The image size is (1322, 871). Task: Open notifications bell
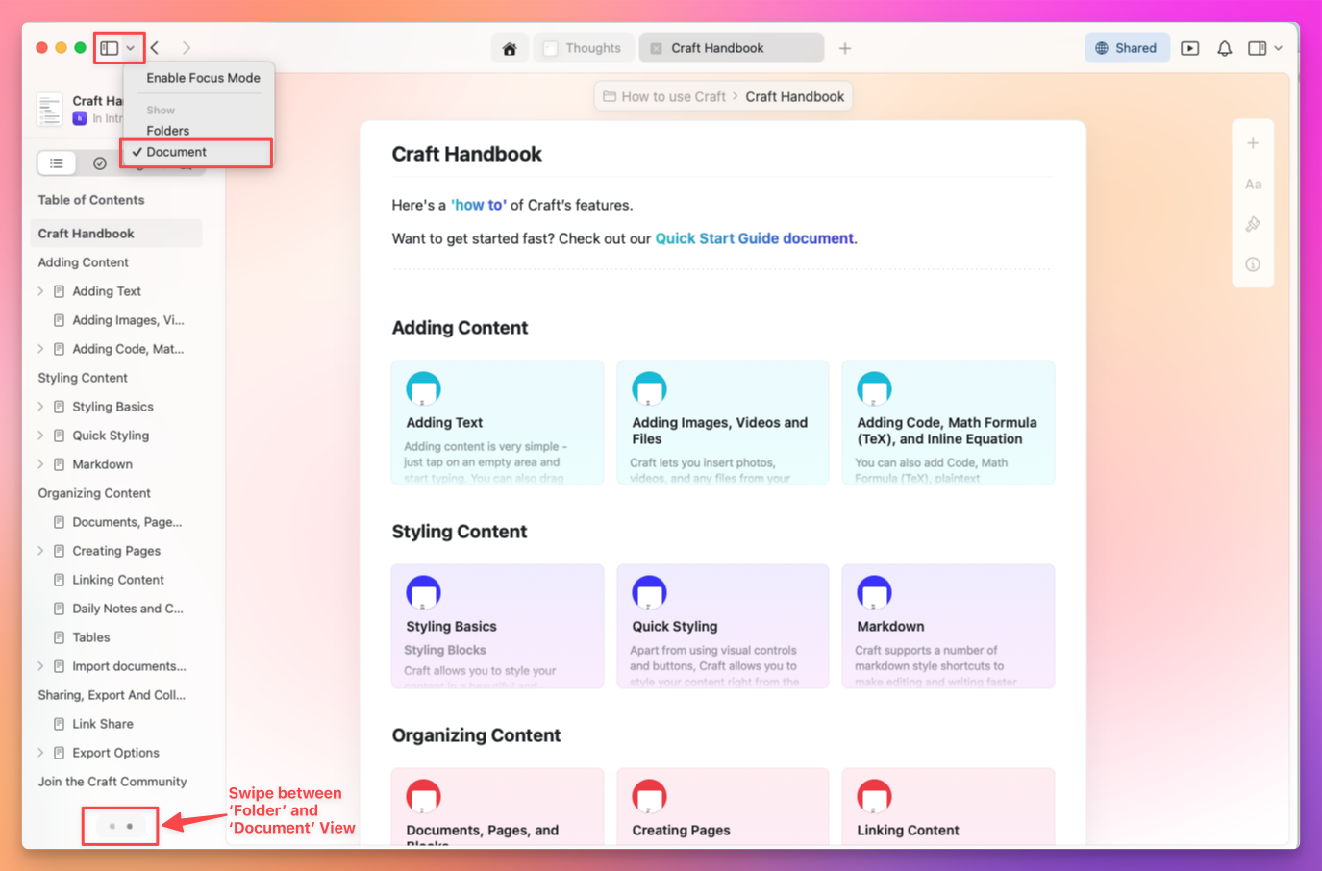(x=1225, y=48)
